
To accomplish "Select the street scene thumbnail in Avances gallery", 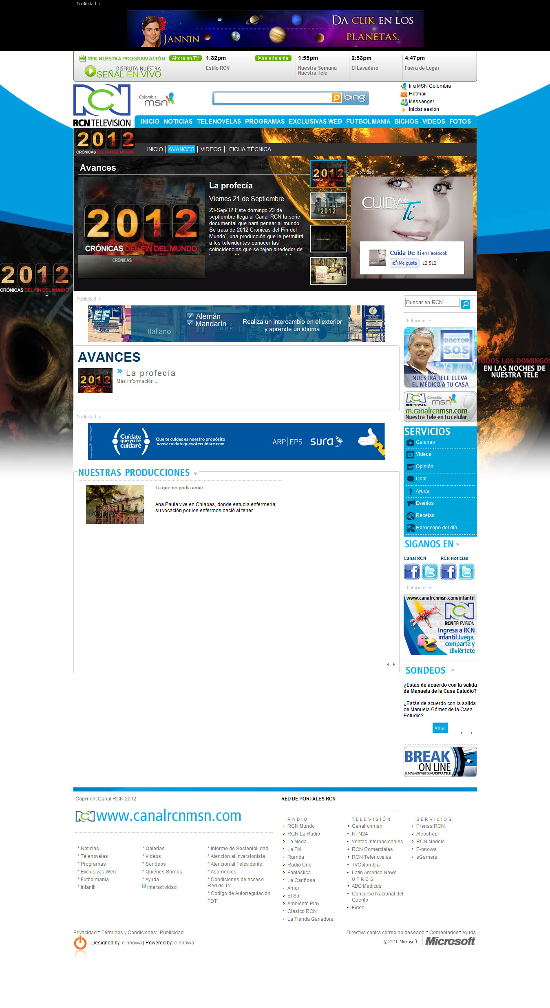I will [328, 270].
